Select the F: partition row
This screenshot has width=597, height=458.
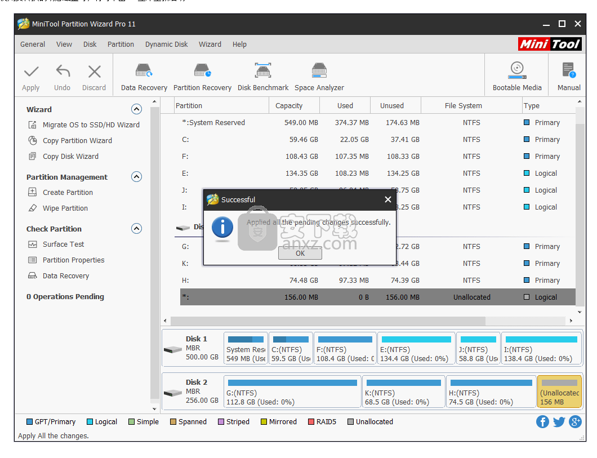pos(378,157)
